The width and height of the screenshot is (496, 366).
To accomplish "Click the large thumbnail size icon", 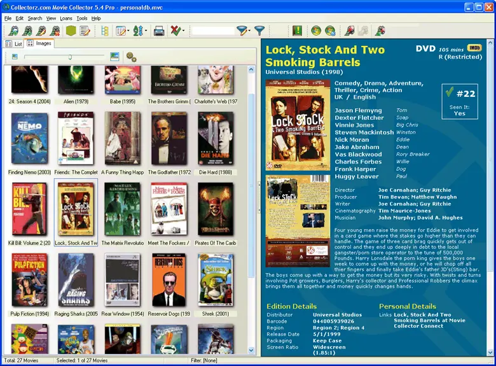I will tap(114, 57).
